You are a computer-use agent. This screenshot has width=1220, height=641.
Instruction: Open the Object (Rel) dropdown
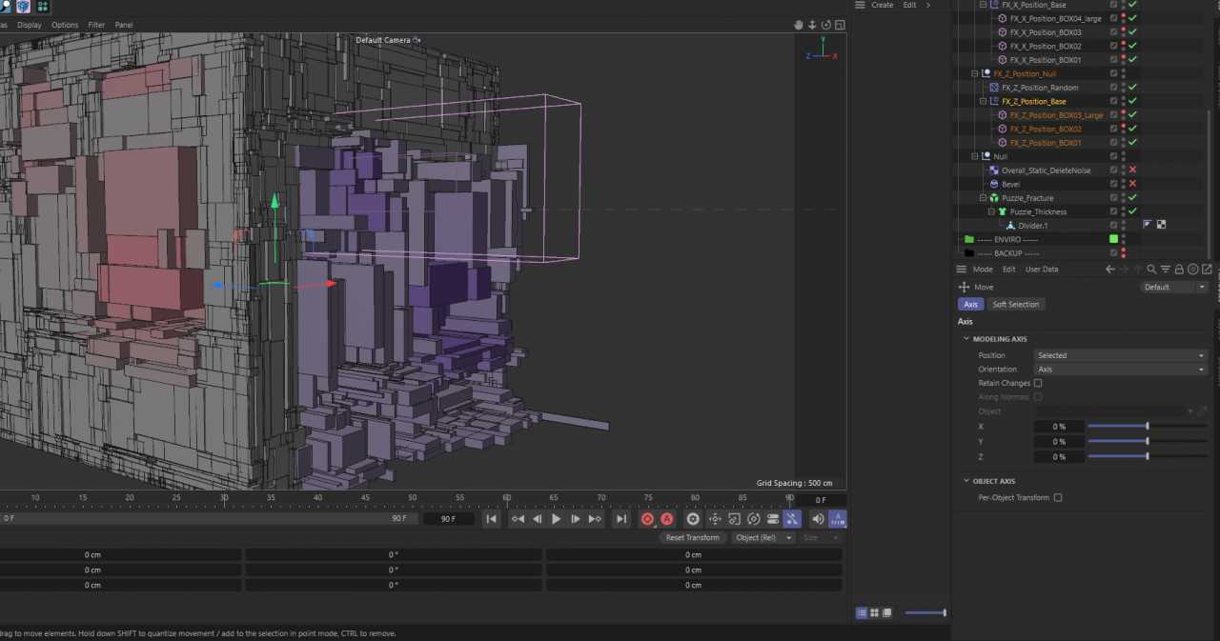tap(763, 537)
